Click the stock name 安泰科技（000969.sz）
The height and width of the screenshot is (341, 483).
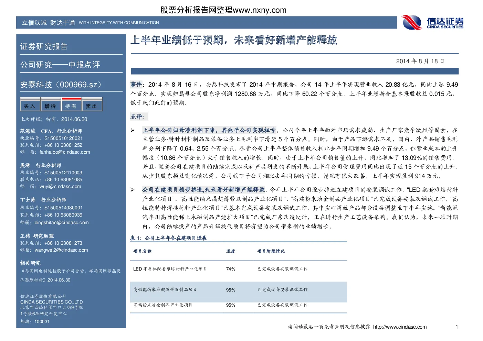pos(62,85)
